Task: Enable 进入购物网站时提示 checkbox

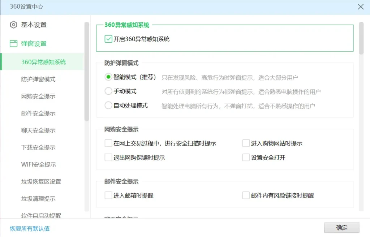Action: coord(246,143)
